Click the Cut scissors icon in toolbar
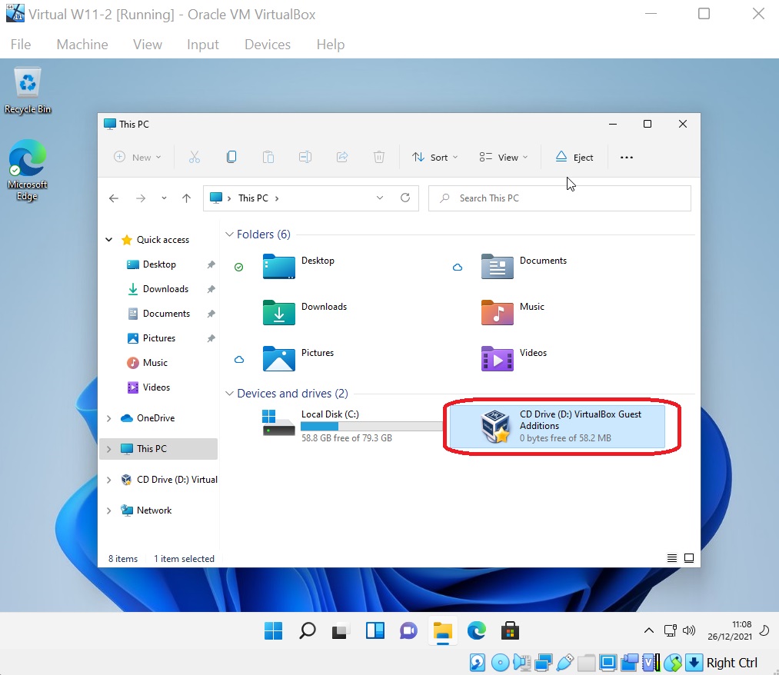This screenshot has height=675, width=779. pyautogui.click(x=195, y=158)
